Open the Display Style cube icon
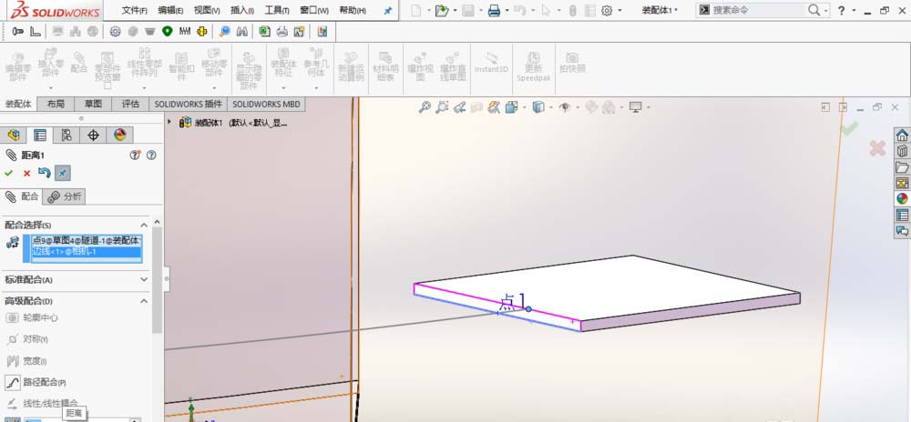Viewport: 911px width, 422px height. pyautogui.click(x=538, y=107)
